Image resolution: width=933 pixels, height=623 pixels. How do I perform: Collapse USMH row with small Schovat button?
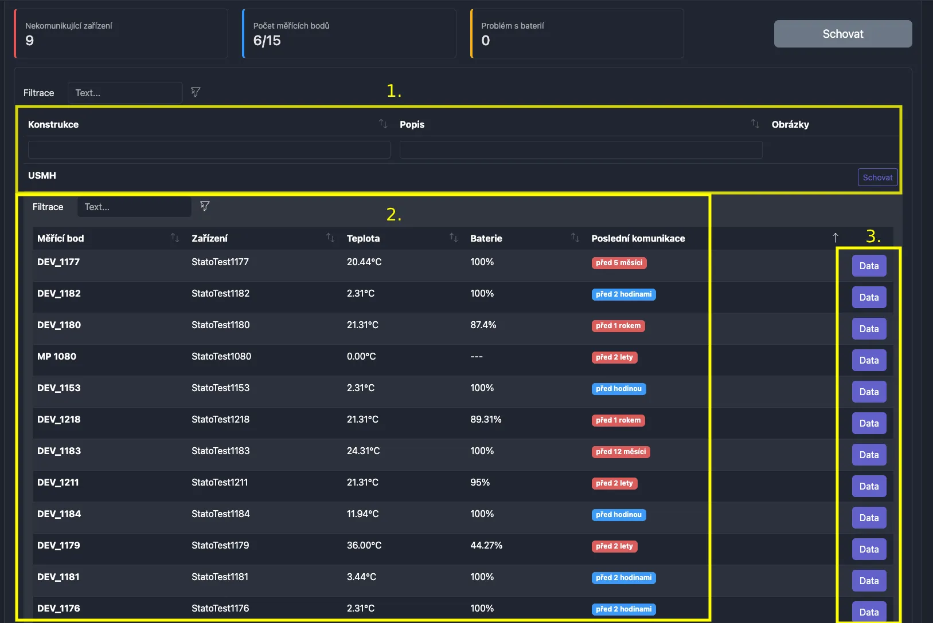pyautogui.click(x=877, y=178)
